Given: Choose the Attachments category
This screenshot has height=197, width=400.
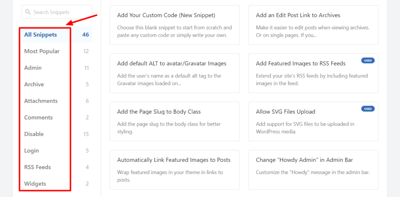Looking at the screenshot, I should pos(41,101).
